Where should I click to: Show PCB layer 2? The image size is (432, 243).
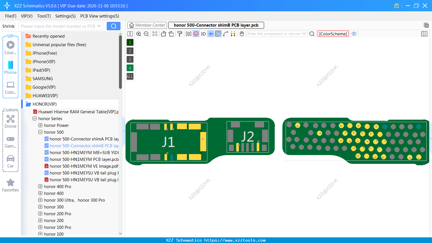point(130,51)
